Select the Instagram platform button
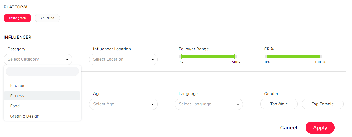352x137 pixels. (17, 18)
